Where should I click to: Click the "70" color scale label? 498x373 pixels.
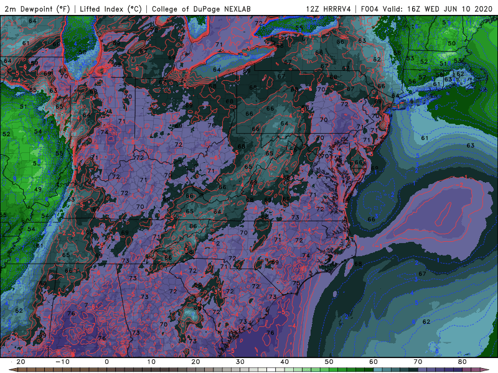(418, 362)
